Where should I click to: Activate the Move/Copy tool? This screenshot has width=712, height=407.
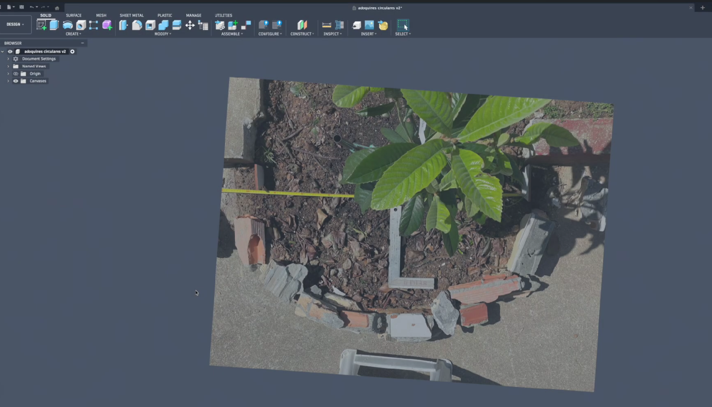pos(190,25)
